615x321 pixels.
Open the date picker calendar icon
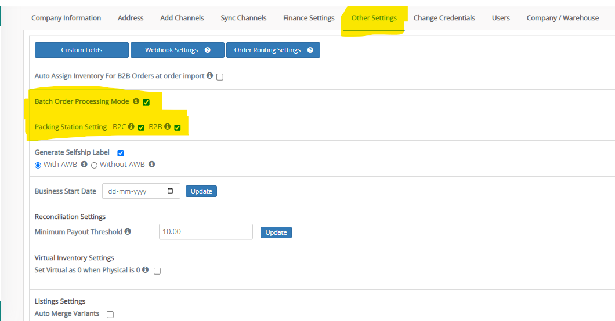pyautogui.click(x=170, y=191)
